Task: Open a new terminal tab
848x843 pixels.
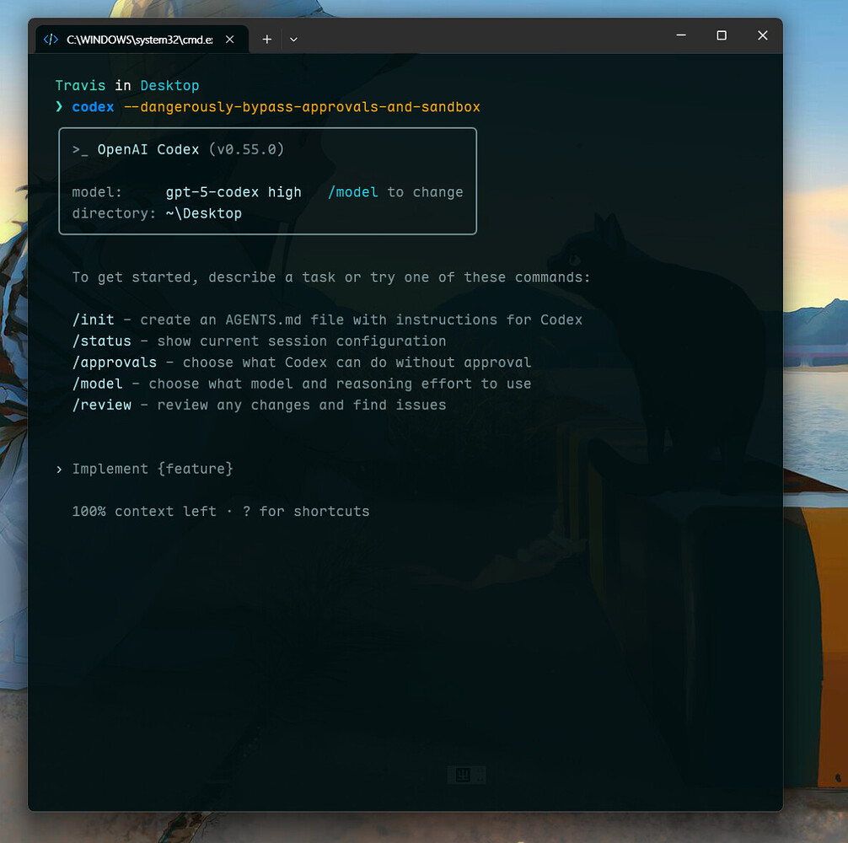Action: click(x=266, y=40)
